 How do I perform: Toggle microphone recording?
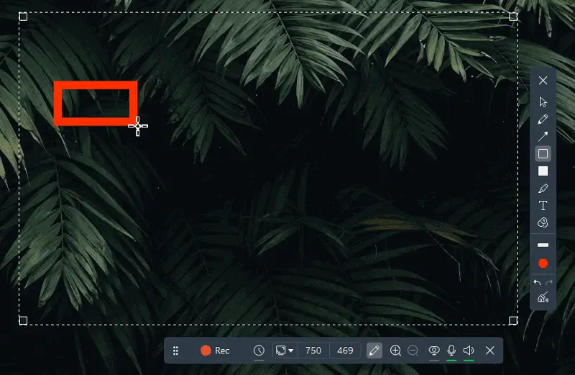click(451, 351)
